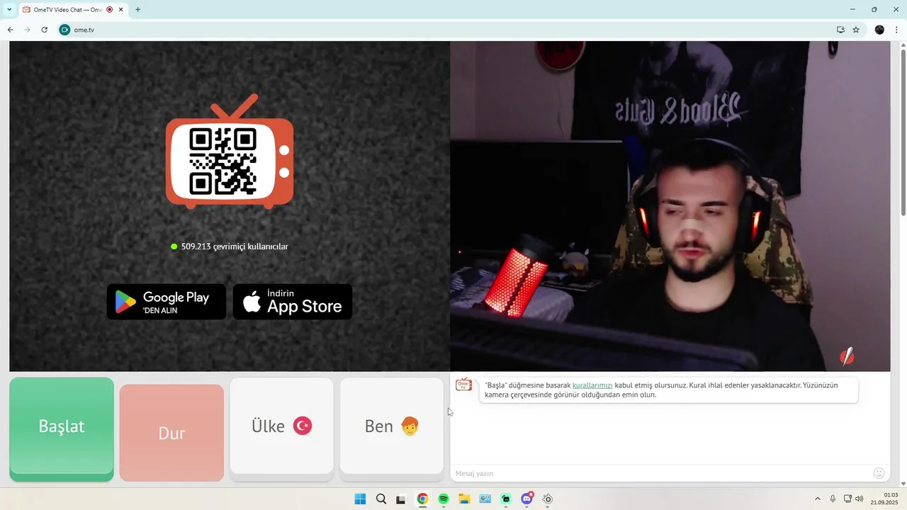Open the green robot-face taskbar app
Screen dimensions: 907x510
pos(506,499)
